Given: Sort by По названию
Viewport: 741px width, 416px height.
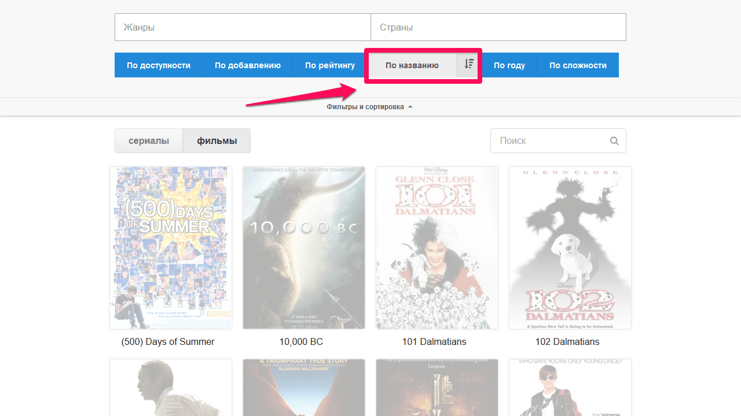Looking at the screenshot, I should coord(412,65).
